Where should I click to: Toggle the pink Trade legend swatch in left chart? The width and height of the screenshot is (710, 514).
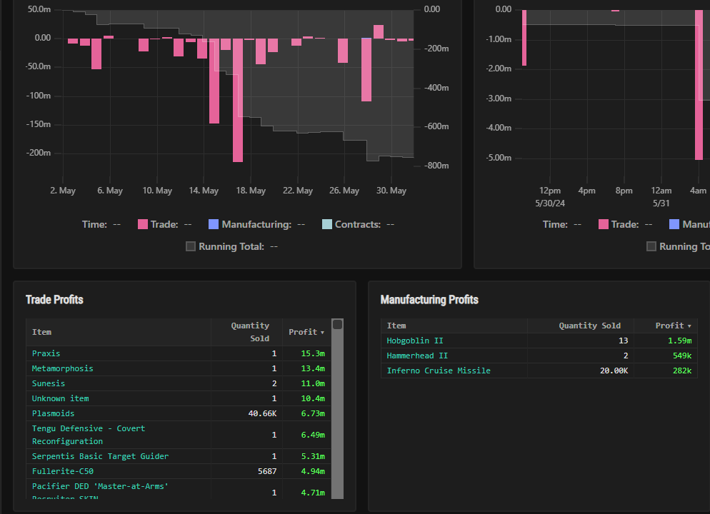[143, 224]
